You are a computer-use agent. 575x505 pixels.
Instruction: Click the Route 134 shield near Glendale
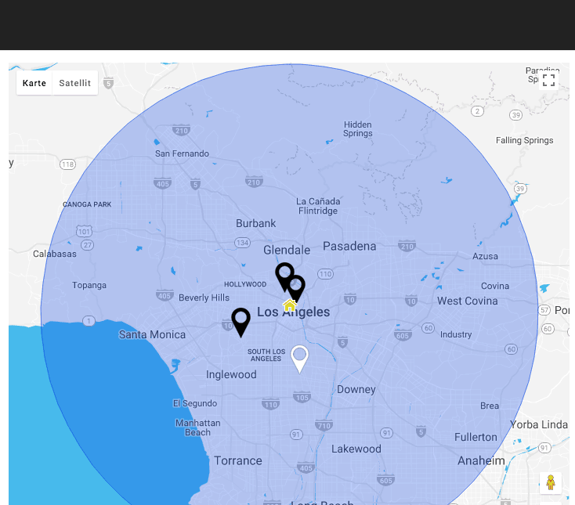point(243,243)
